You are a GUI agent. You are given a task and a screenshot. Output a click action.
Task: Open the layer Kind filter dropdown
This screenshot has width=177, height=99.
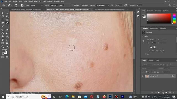[147, 65]
